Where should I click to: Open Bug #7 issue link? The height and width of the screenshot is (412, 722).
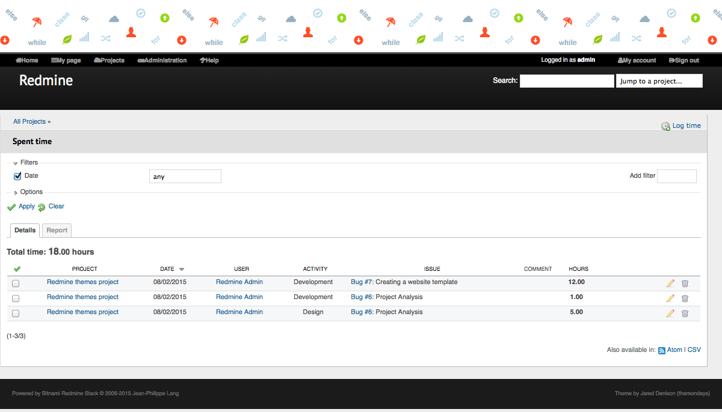(362, 282)
